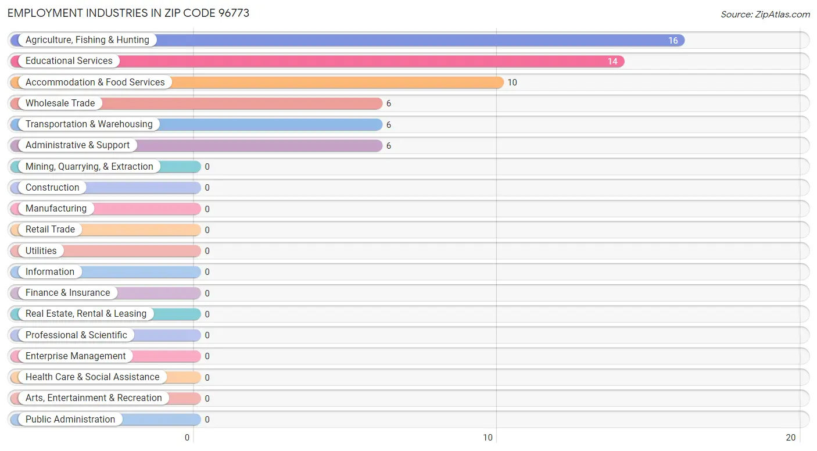The height and width of the screenshot is (451, 817).
Task: Click the 0 value beside Information bar
Action: click(x=207, y=272)
